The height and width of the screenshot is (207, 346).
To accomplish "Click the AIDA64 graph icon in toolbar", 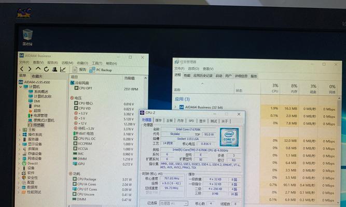I will pyautogui.click(x=63, y=69).
